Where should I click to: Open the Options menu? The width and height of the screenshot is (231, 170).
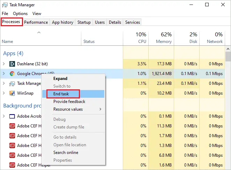click(20, 14)
